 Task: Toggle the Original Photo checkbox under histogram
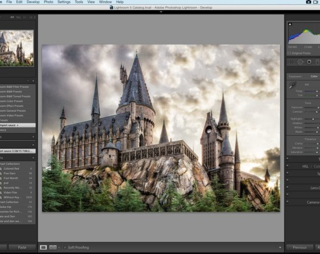point(289,53)
